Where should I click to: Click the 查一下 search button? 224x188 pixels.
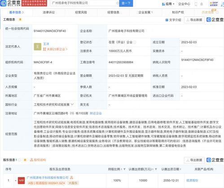[x=126, y=3]
